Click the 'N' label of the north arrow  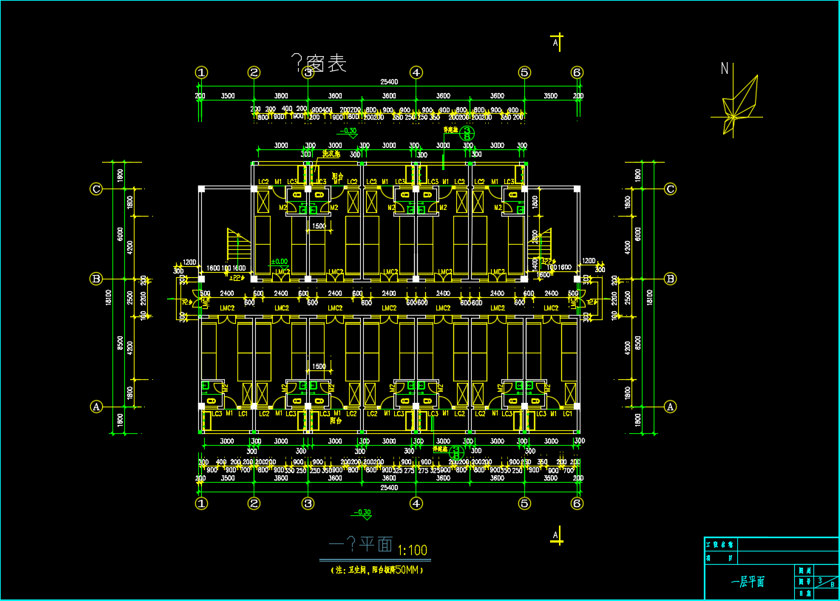[725, 69]
